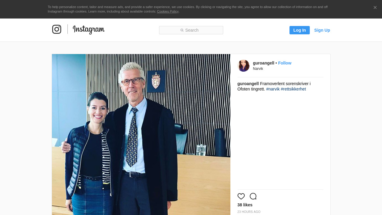The width and height of the screenshot is (382, 215).
Task: Open guroangell username next to Follow
Action: coord(263,63)
